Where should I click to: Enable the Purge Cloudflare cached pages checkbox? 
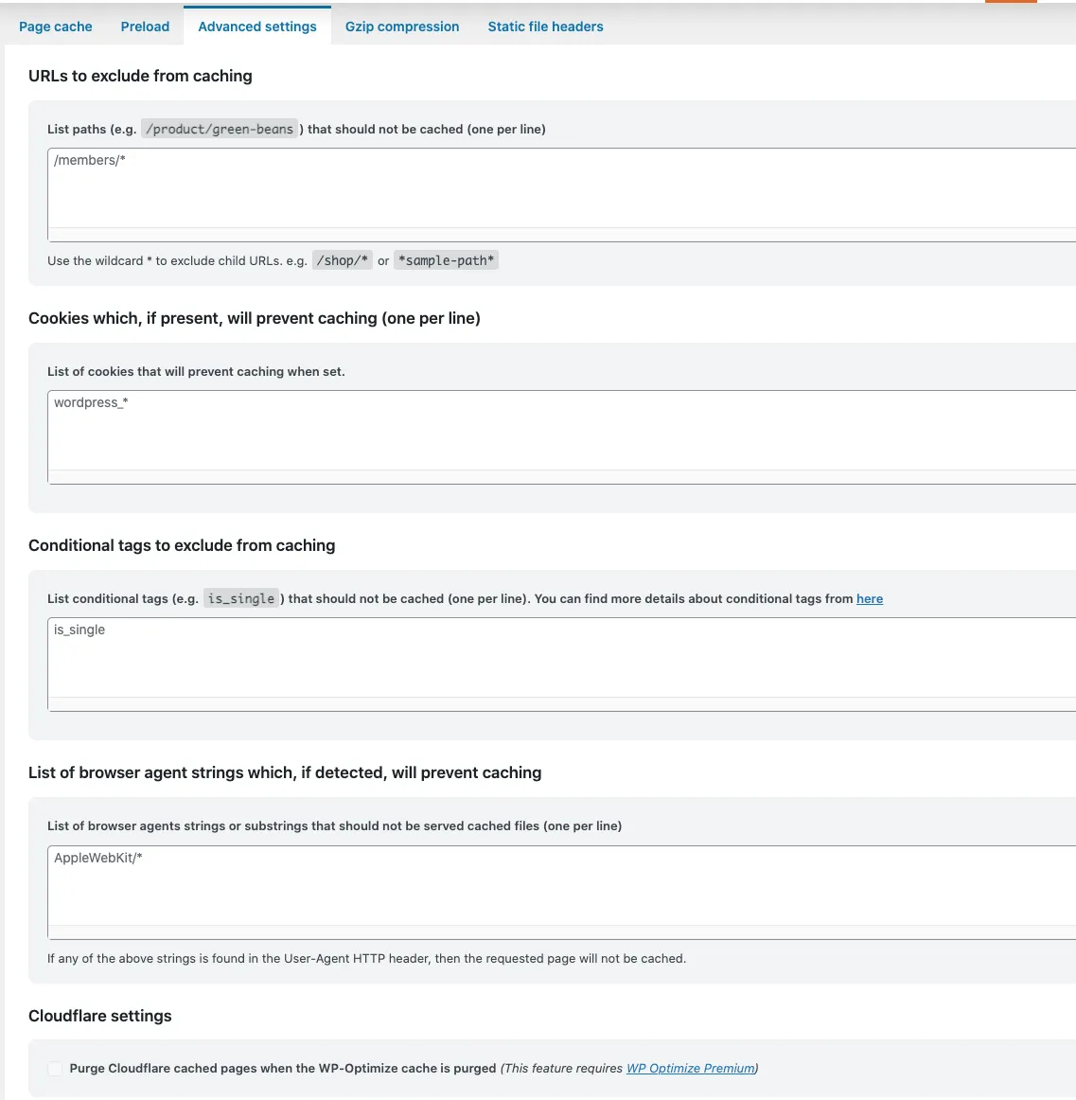click(55, 1069)
